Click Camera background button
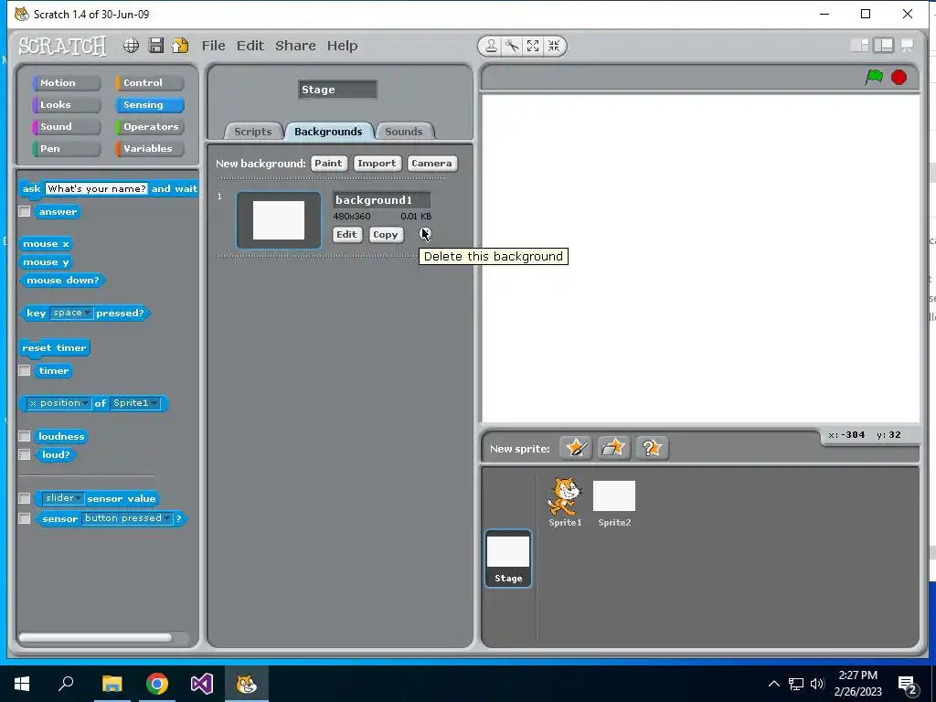Screen dimensions: 936x702 click(x=431, y=163)
